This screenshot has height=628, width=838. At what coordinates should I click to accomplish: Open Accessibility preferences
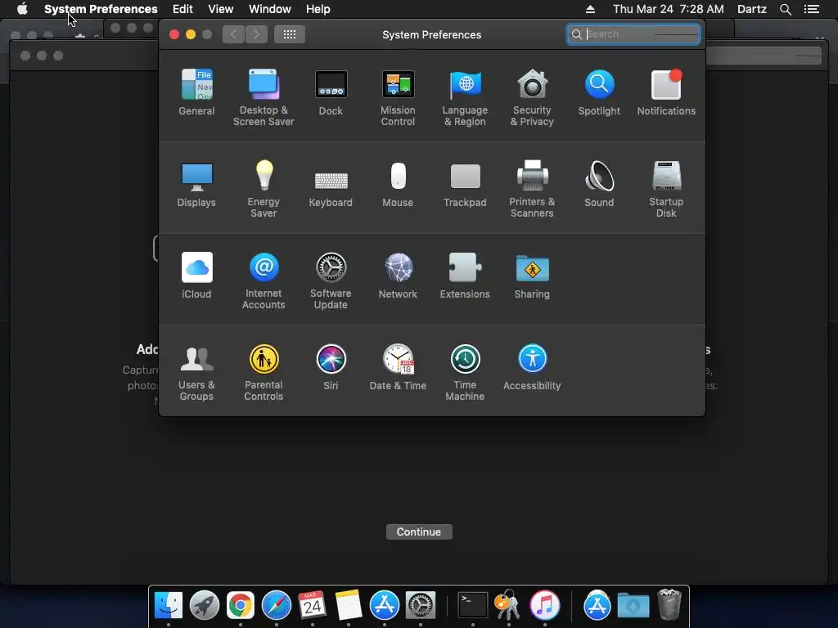point(532,367)
